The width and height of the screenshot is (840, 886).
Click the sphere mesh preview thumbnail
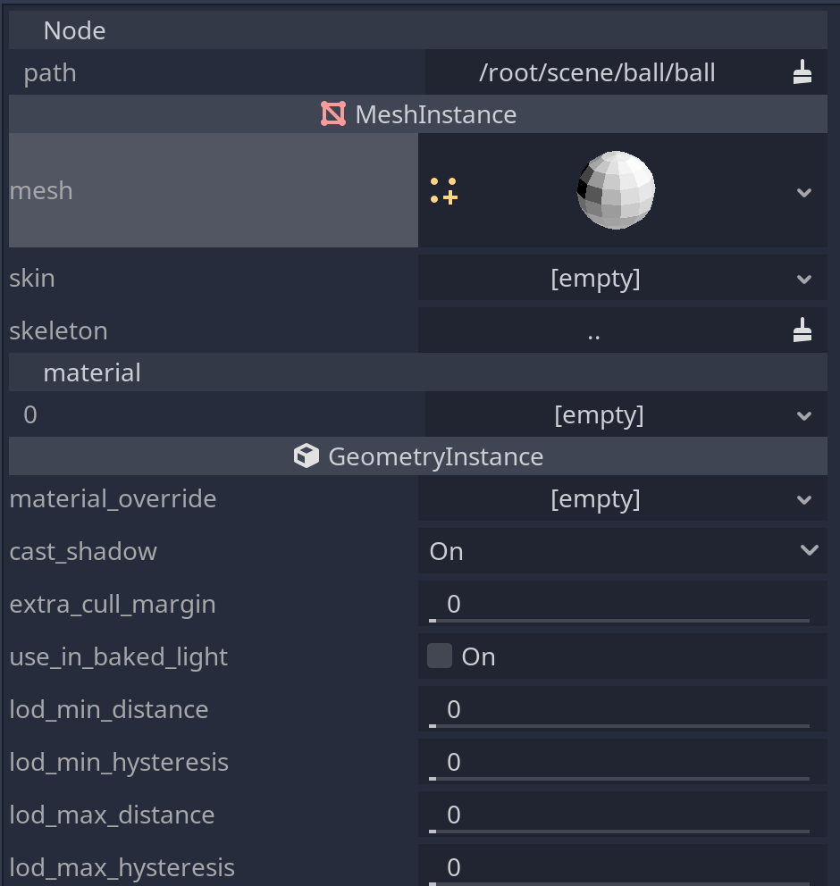615,189
